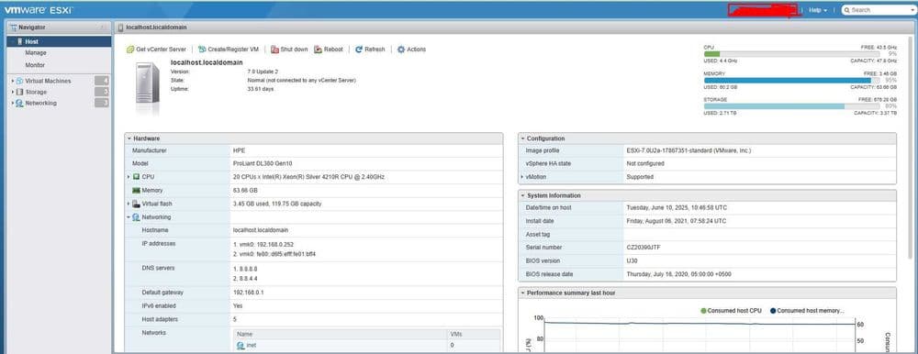Click the inet network link
The height and width of the screenshot is (354, 918).
pos(252,346)
